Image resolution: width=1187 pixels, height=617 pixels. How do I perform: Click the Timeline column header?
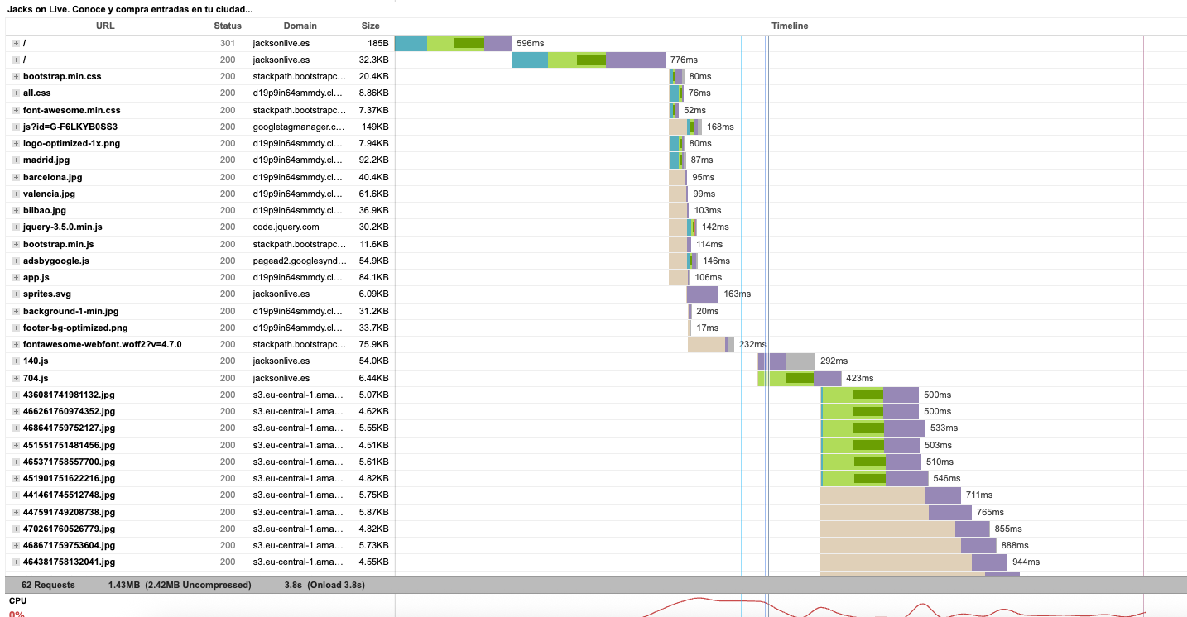tap(789, 26)
